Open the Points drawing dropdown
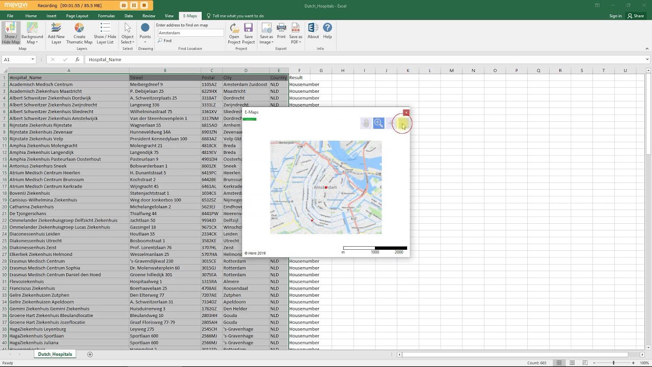 click(145, 34)
